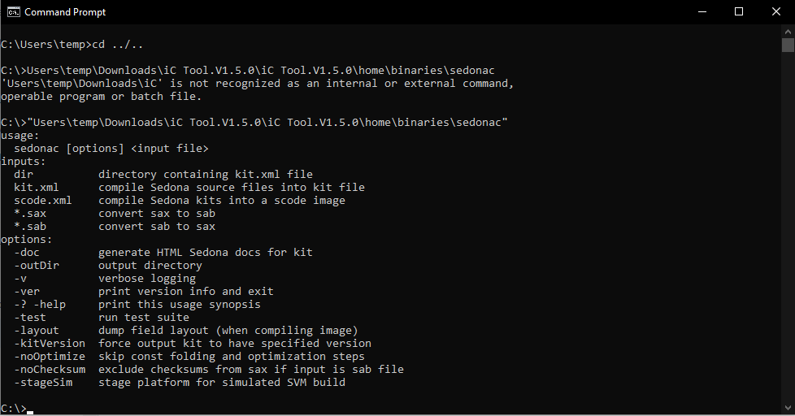Click the Command Prompt title bar text

point(65,12)
